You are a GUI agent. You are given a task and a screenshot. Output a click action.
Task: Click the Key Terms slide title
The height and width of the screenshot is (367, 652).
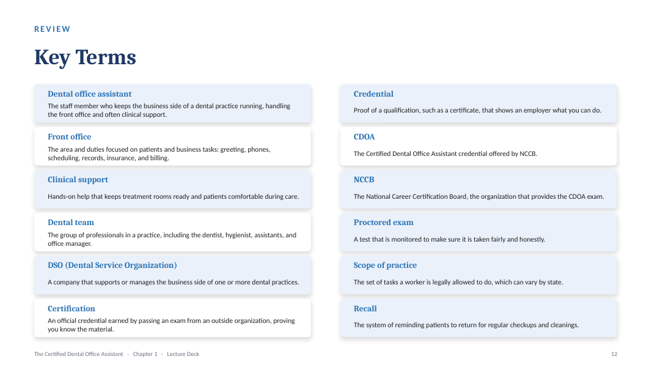(x=85, y=57)
